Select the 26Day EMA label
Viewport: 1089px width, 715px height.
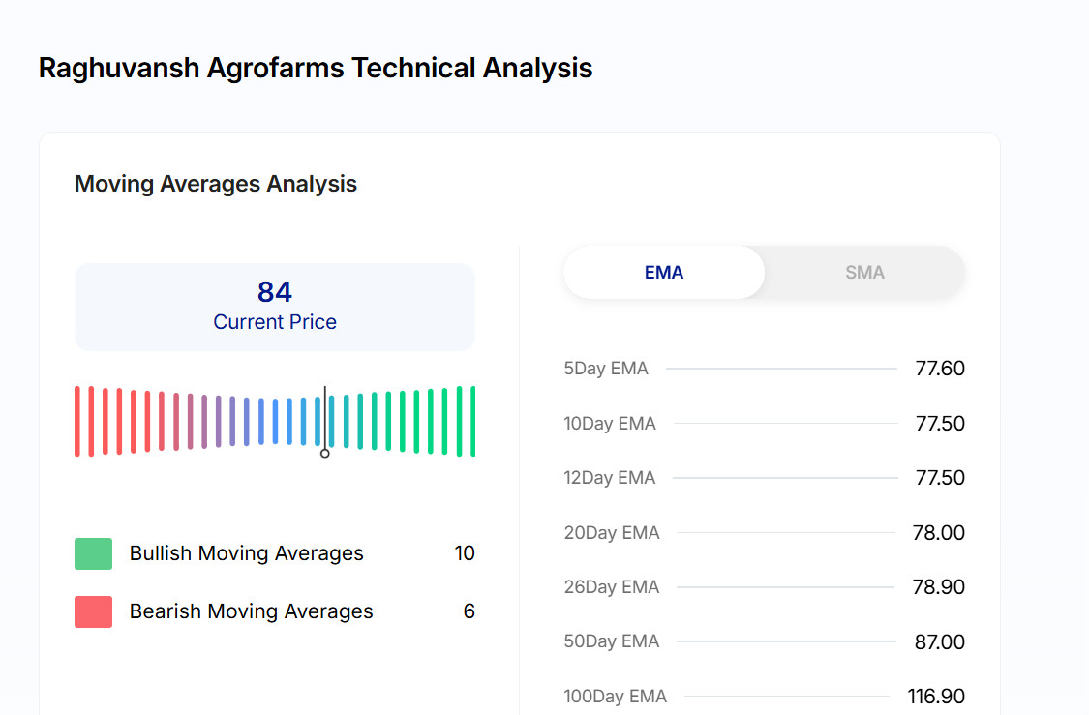pos(612,587)
